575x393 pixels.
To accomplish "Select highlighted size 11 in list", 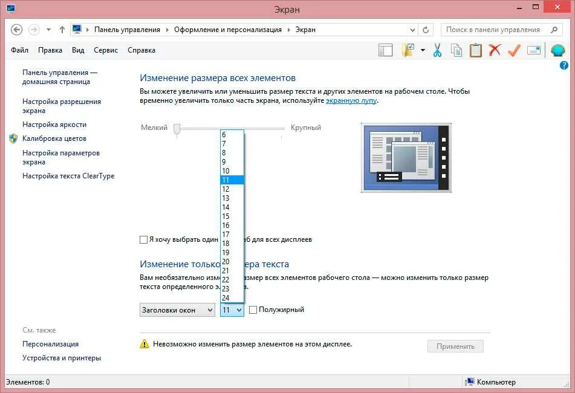I will [232, 180].
